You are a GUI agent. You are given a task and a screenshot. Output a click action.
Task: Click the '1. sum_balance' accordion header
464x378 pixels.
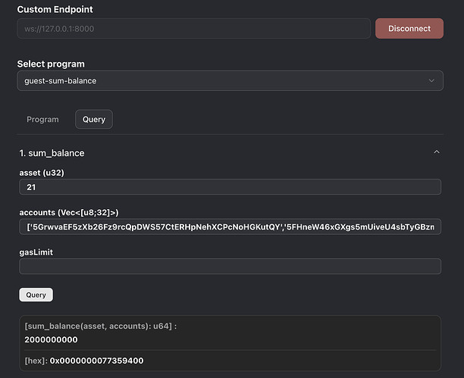coord(52,153)
